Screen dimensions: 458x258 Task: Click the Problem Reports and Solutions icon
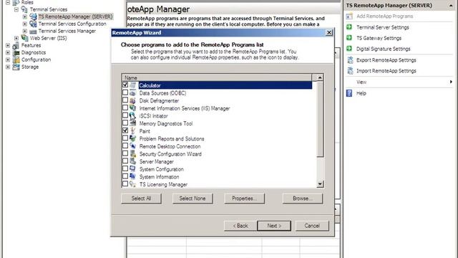pyautogui.click(x=133, y=138)
